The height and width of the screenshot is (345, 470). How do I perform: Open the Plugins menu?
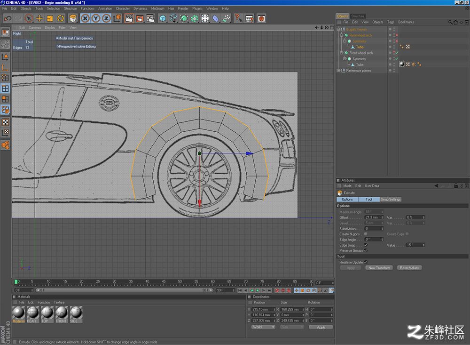(x=197, y=8)
